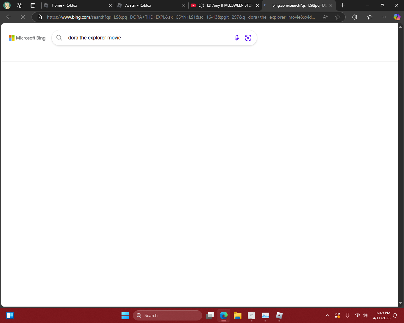Open the tab actions menu icon

point(33,5)
